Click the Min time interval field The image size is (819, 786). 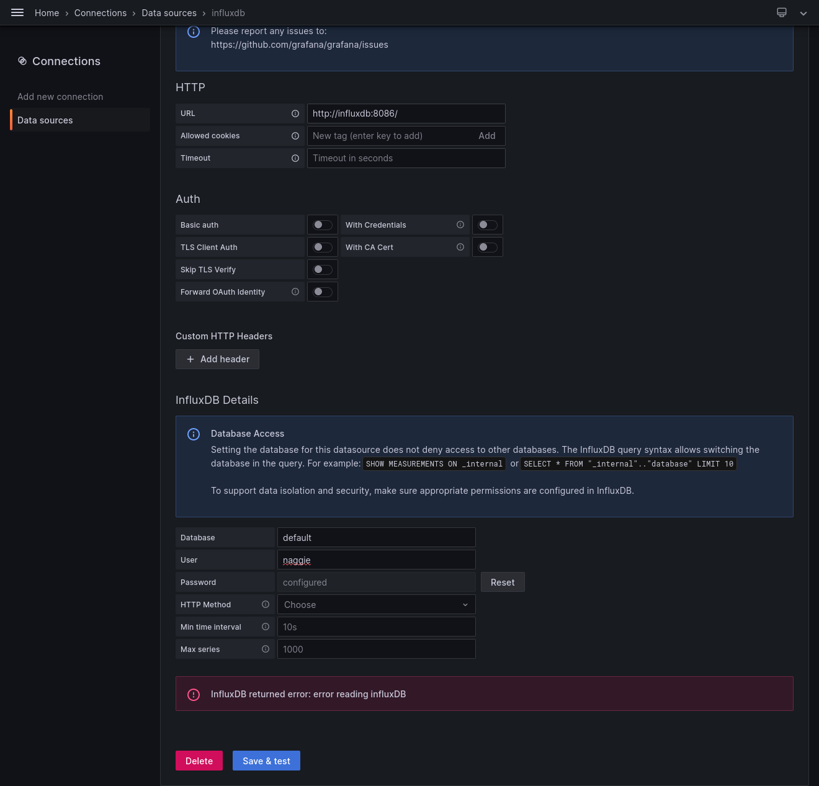[x=377, y=627]
